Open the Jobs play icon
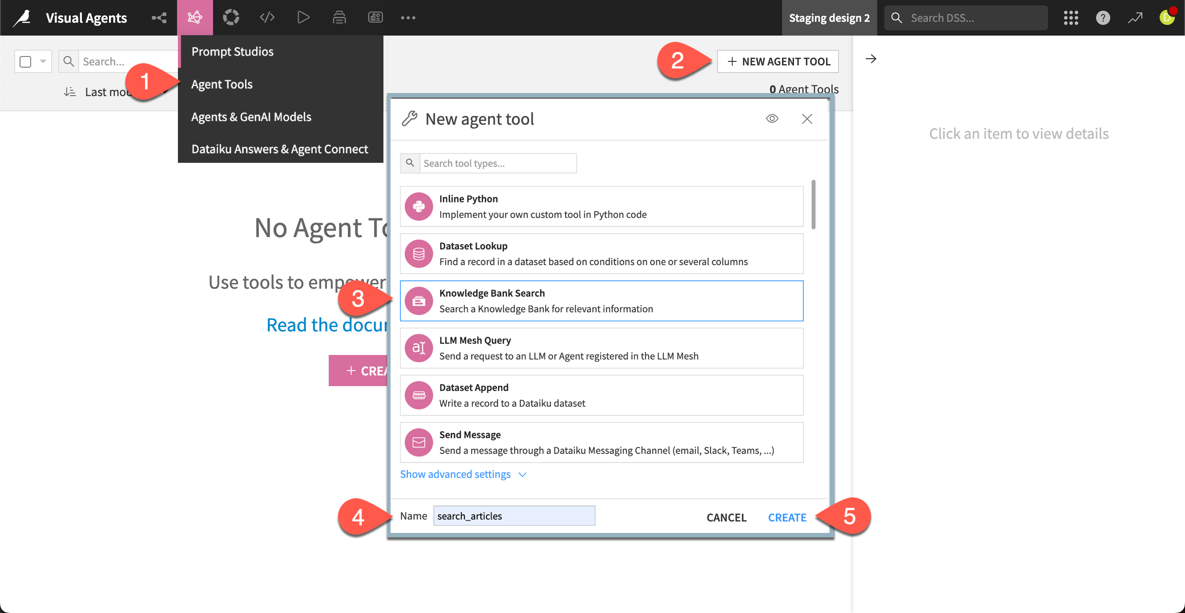This screenshot has width=1185, height=613. point(303,18)
